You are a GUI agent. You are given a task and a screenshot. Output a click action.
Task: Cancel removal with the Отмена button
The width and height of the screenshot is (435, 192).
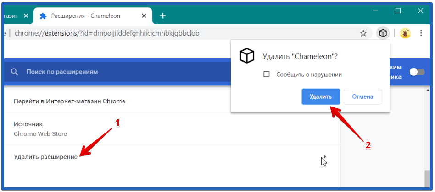362,97
